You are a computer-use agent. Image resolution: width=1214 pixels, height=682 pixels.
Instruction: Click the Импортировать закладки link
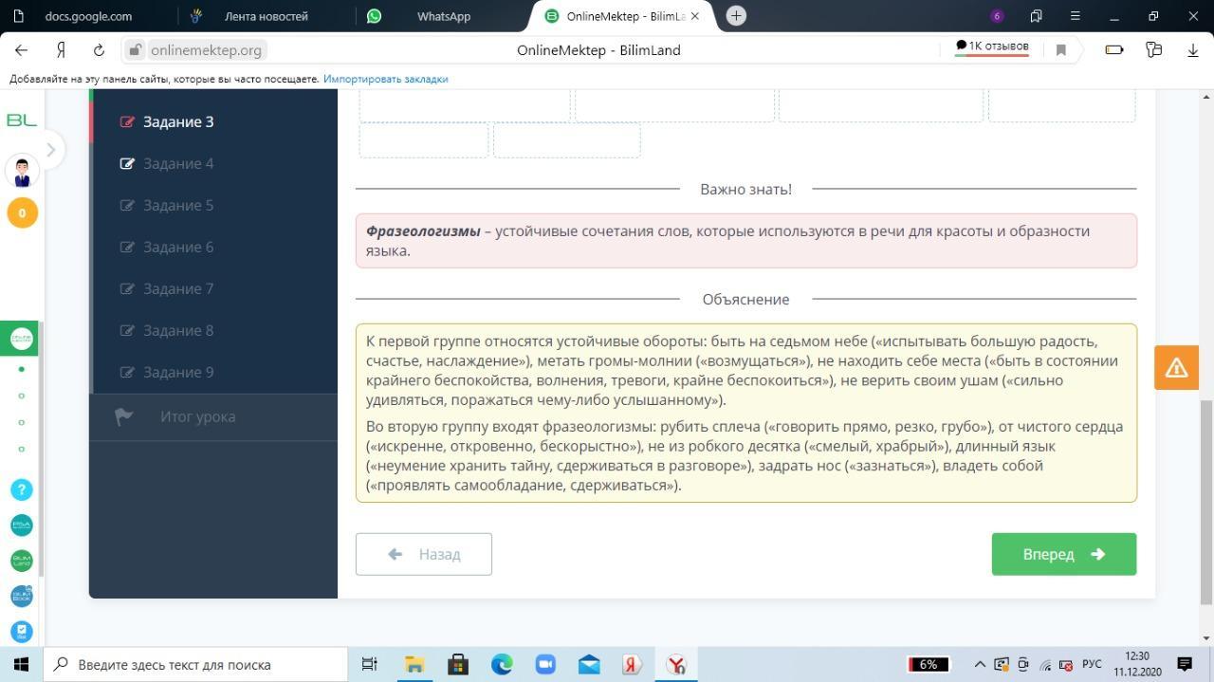click(385, 79)
